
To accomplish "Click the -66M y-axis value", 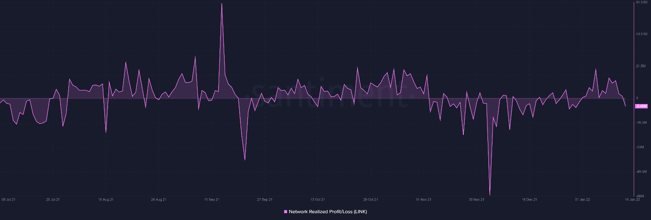I will 640,196.
